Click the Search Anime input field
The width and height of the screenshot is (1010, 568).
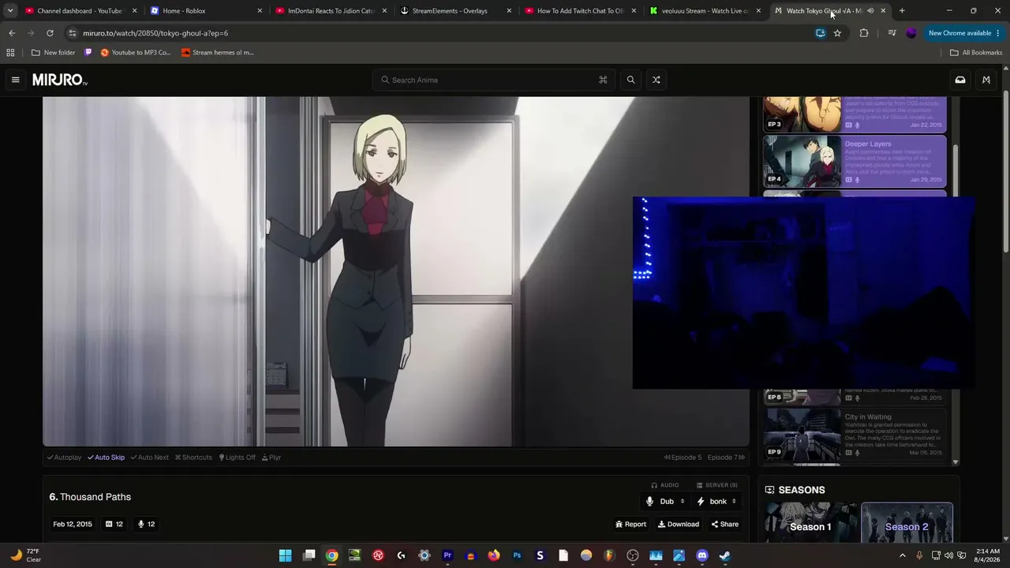coord(494,80)
